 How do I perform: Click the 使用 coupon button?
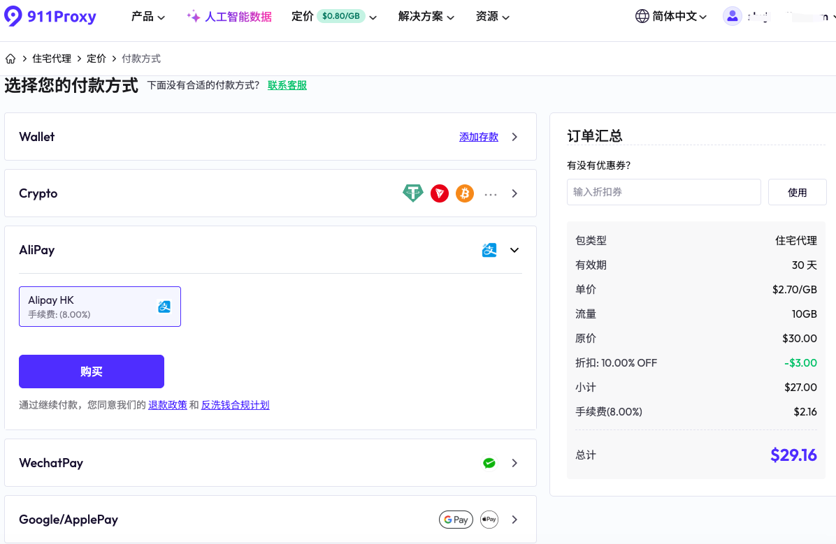coord(797,192)
